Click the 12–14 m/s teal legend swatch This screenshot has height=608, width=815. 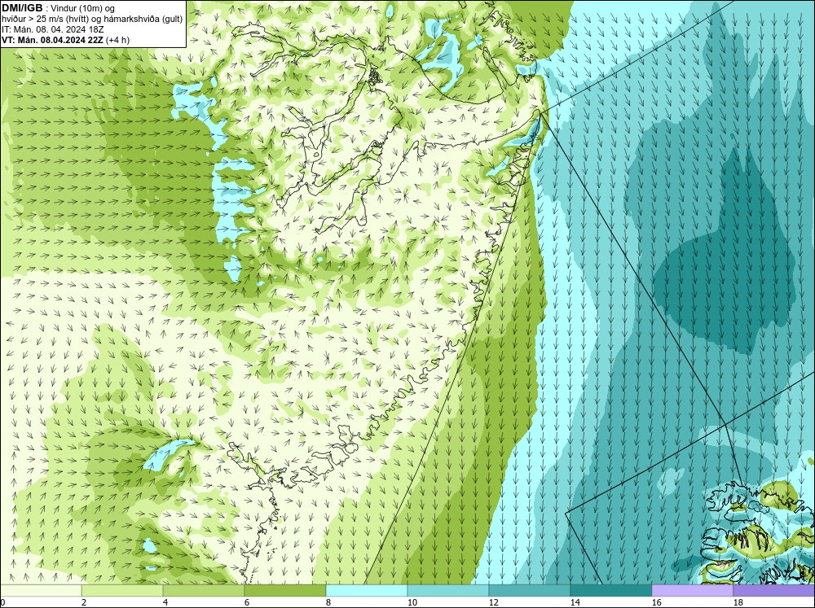tap(529, 591)
